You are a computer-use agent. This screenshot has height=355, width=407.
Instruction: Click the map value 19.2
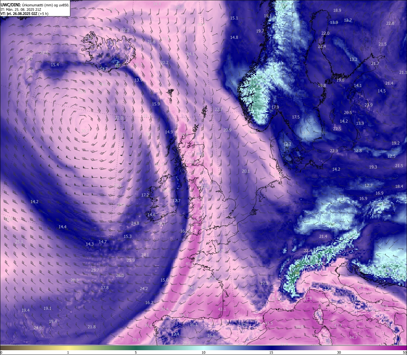coord(396,143)
